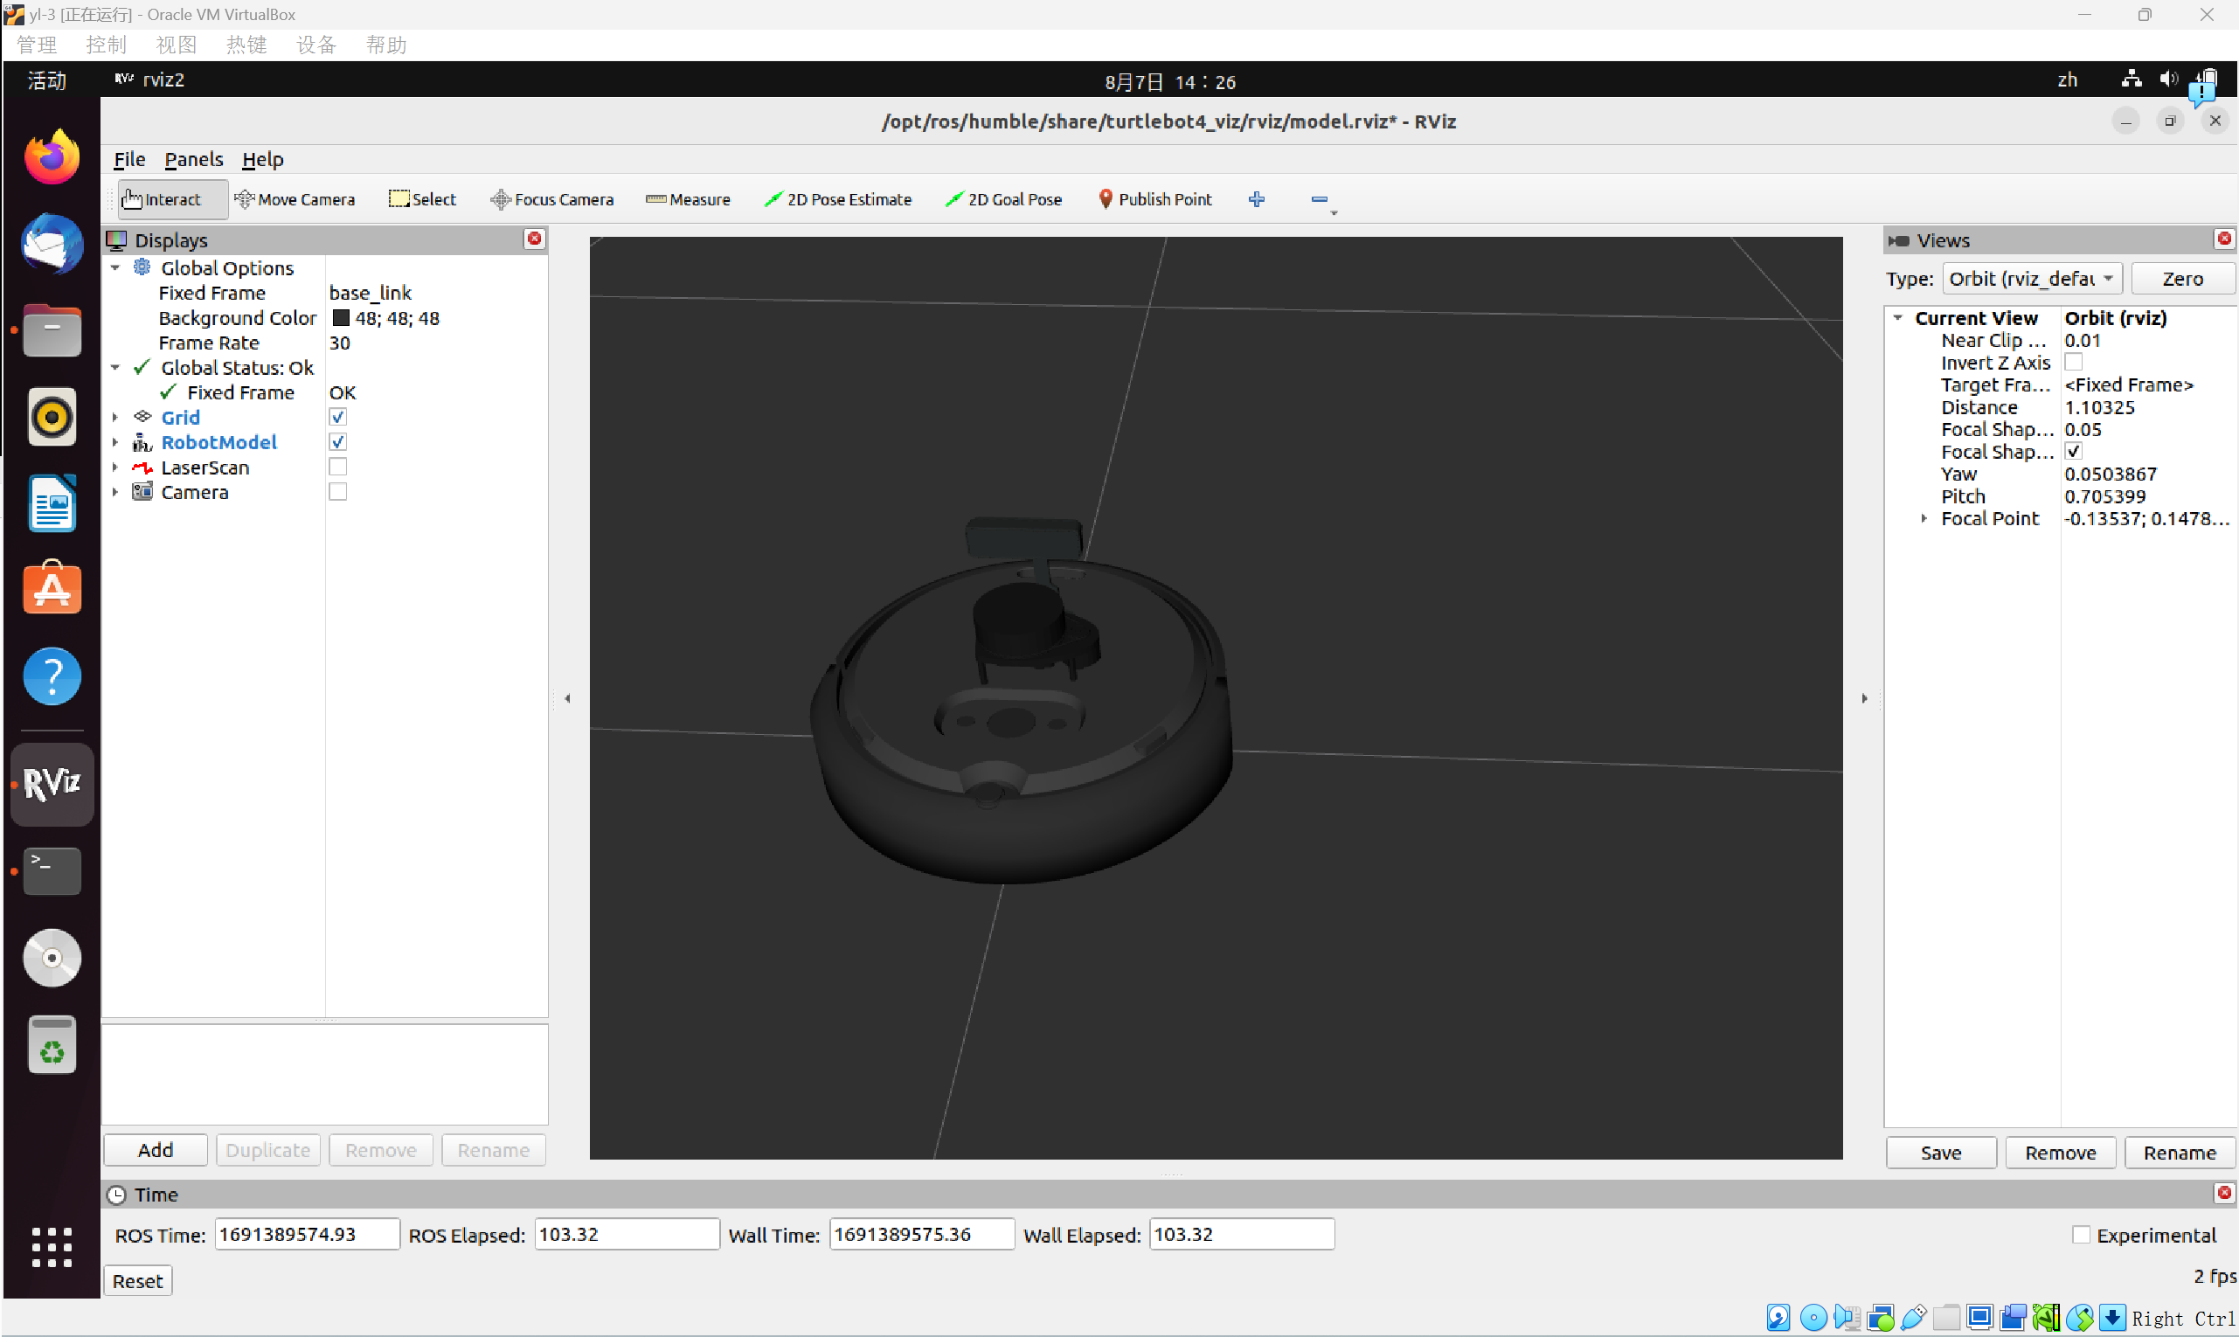
Task: Show applications grid in dock
Action: 52,1247
